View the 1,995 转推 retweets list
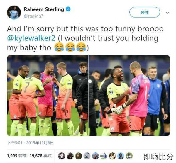176x163 pixels. pyautogui.click(x=17, y=156)
